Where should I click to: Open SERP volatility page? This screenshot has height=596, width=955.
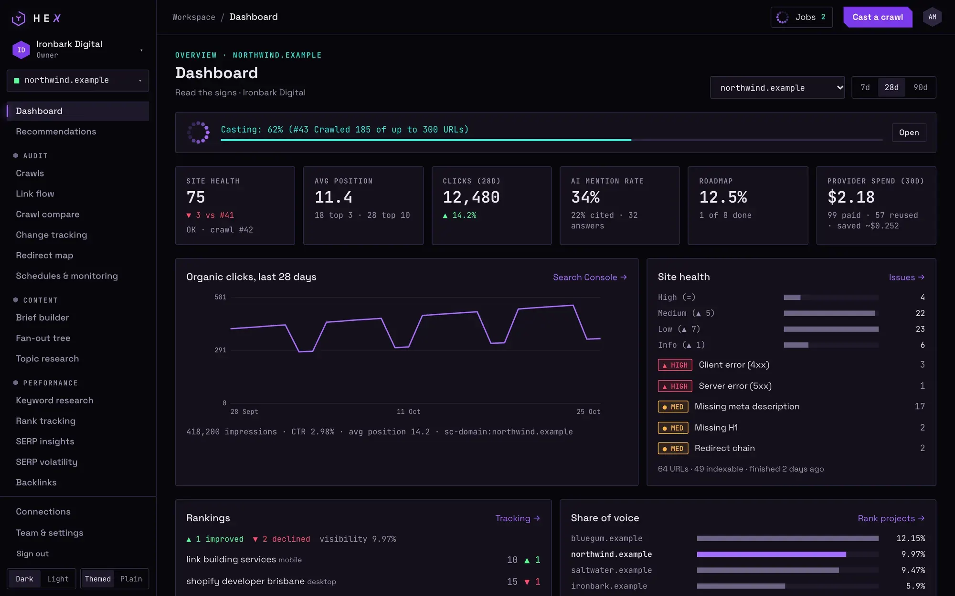coord(78,462)
